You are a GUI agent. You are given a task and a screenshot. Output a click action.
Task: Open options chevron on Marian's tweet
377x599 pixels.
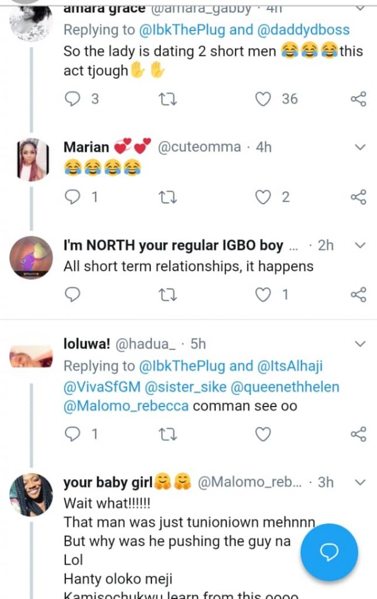pos(360,147)
